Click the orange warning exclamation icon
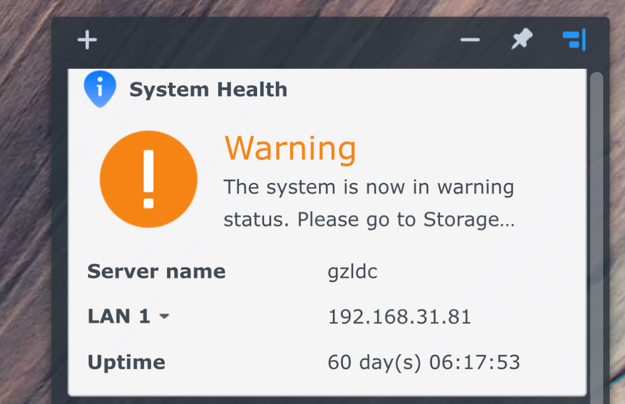The width and height of the screenshot is (625, 404). point(148,179)
